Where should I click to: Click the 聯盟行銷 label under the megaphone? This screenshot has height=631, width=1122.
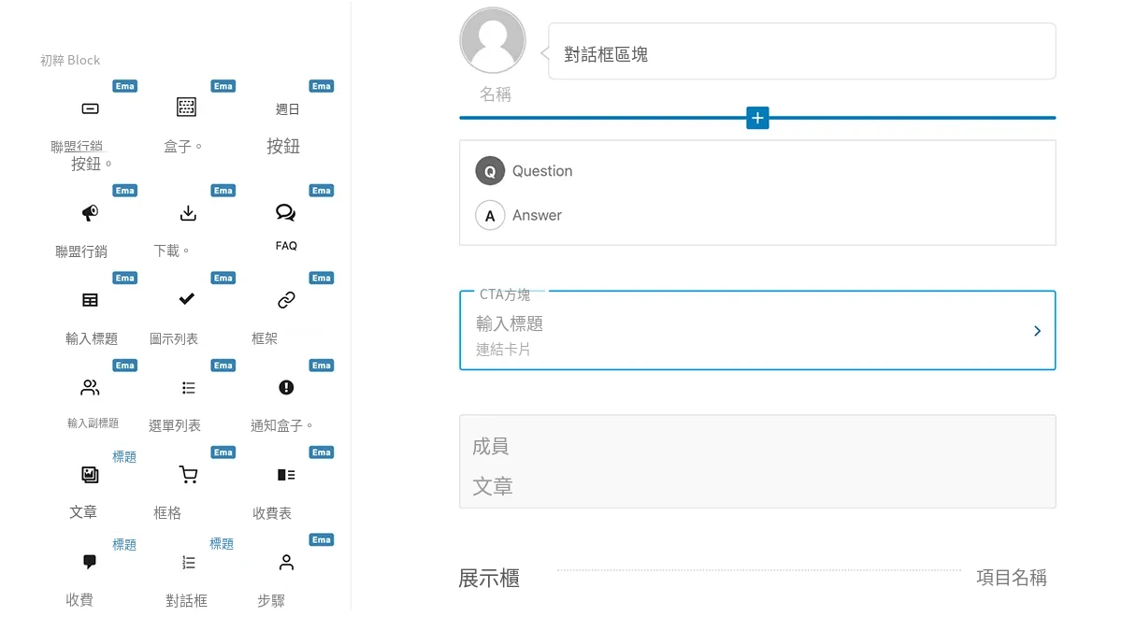coord(81,251)
